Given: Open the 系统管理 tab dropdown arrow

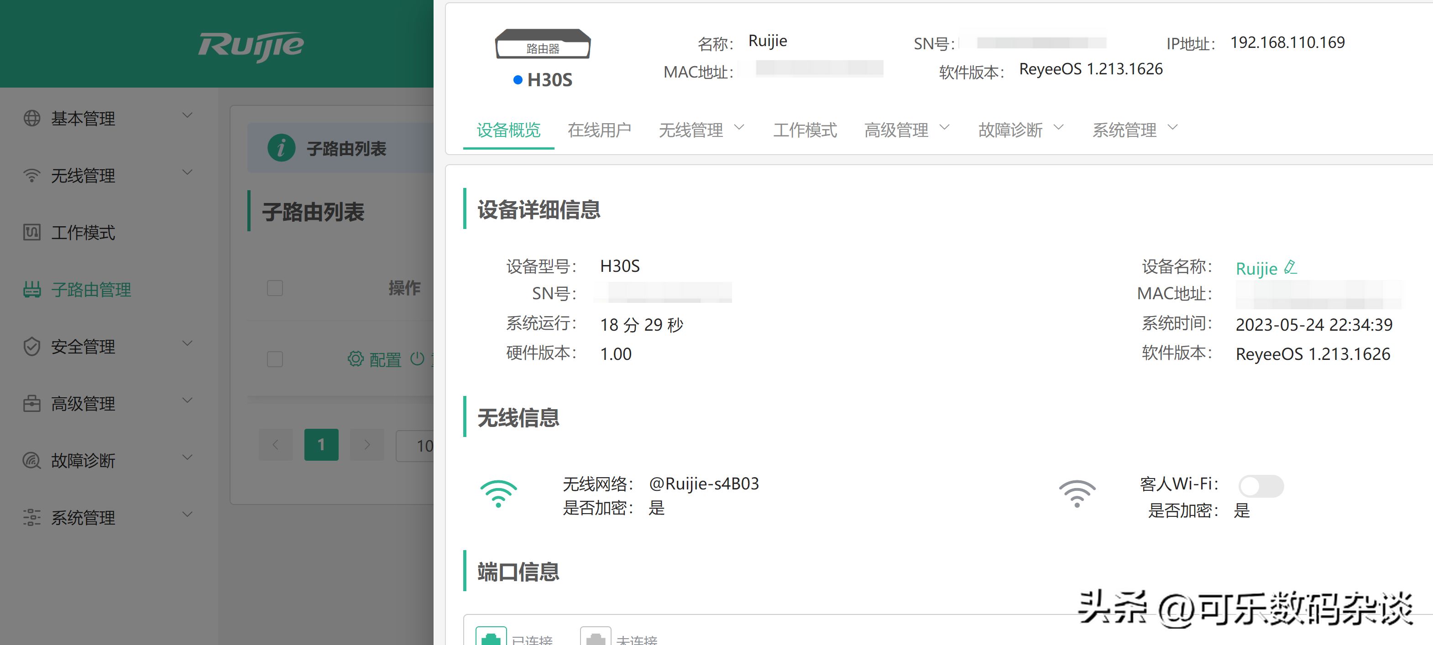Looking at the screenshot, I should (1173, 127).
